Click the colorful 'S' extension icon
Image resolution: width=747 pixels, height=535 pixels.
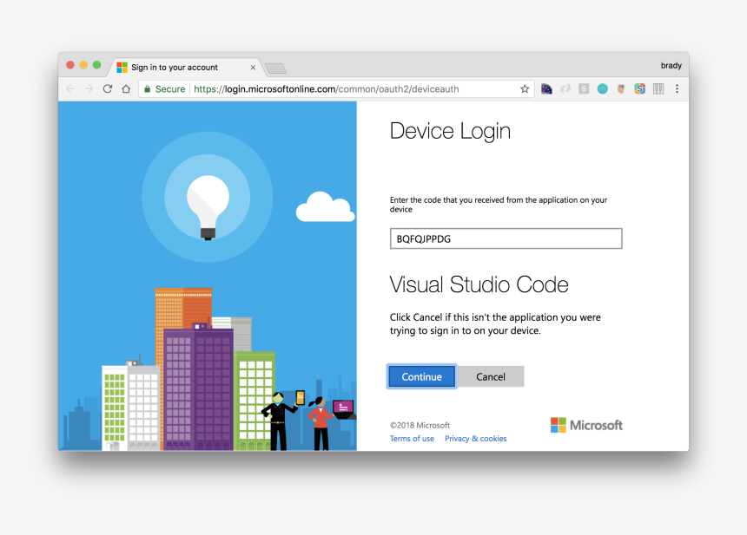click(639, 88)
